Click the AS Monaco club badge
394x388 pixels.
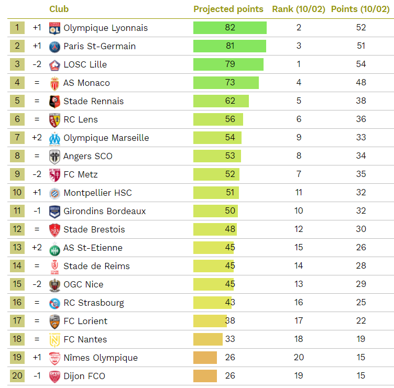point(54,83)
